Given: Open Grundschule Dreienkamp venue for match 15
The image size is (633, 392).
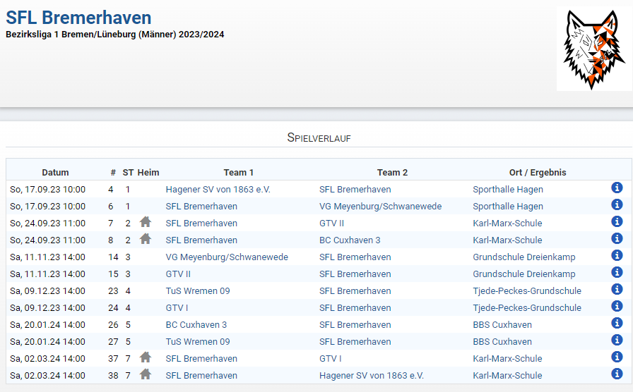Looking at the screenshot, I should click(524, 274).
